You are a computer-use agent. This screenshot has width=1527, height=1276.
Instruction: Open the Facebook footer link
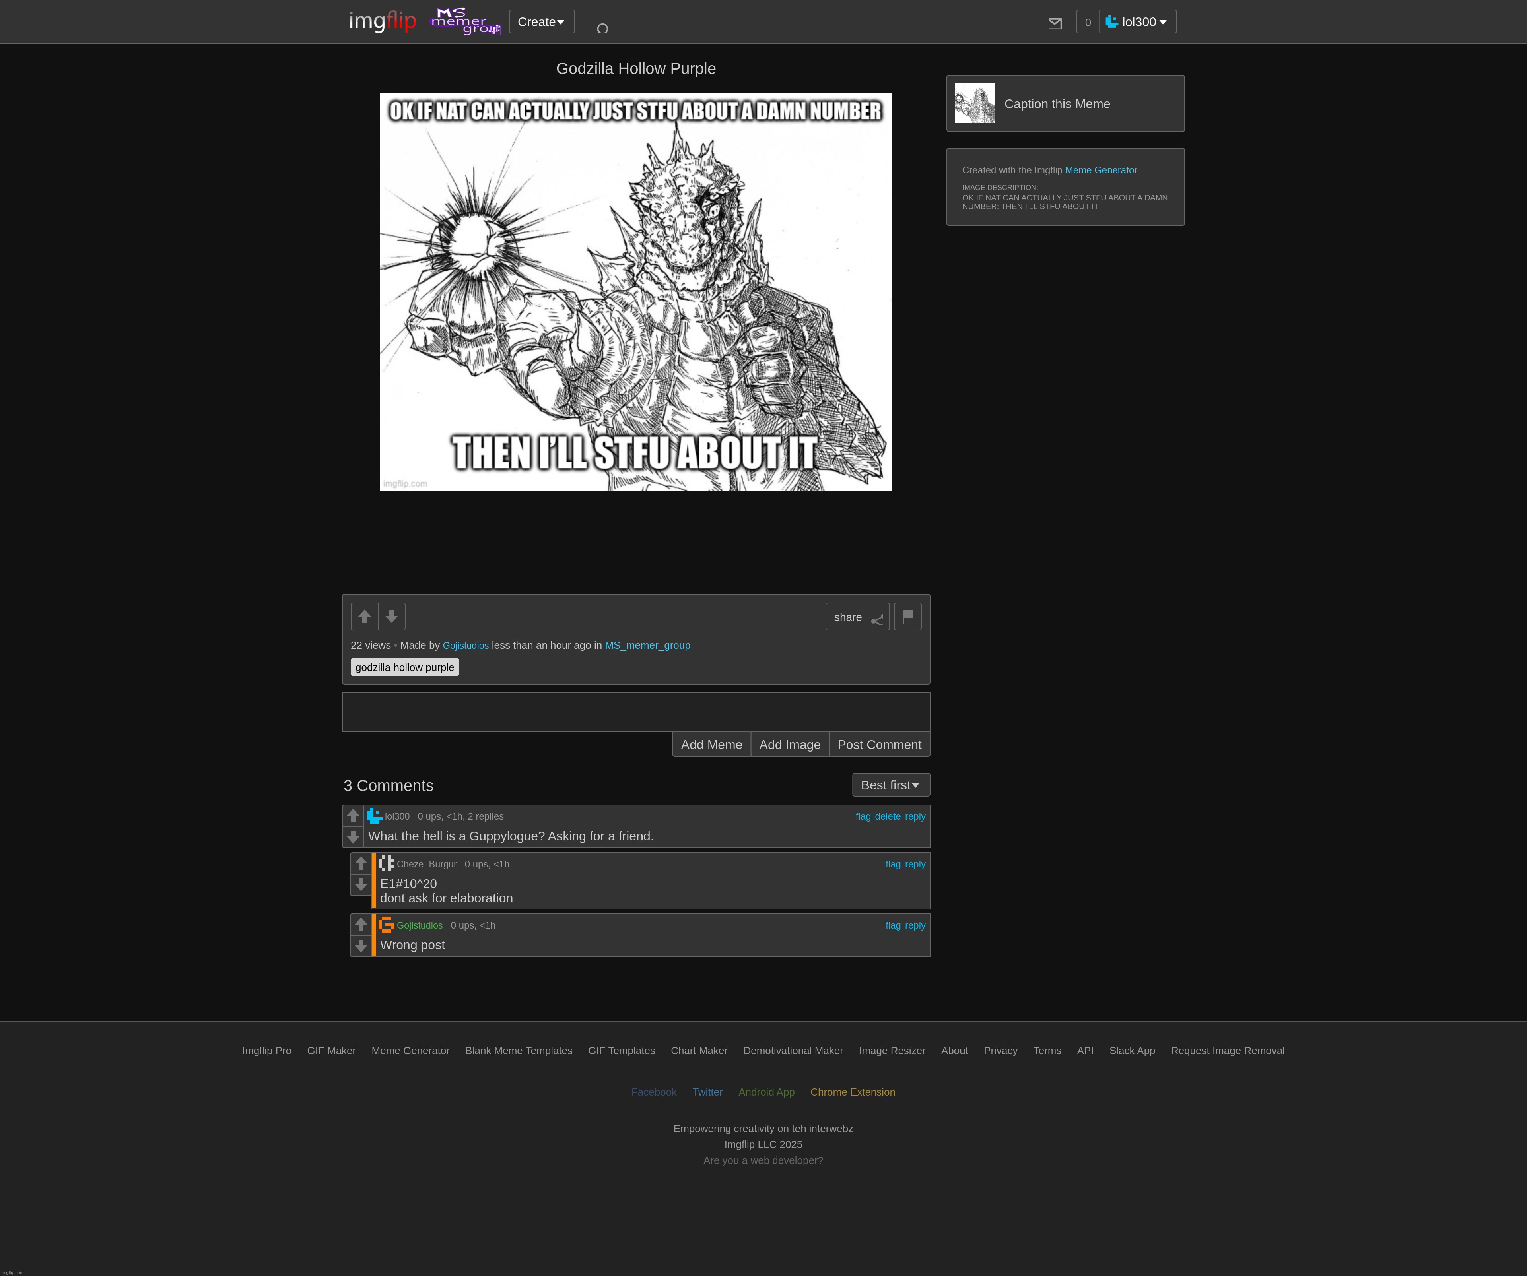pos(654,1092)
